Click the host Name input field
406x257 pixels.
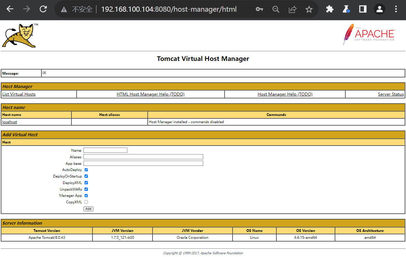[x=105, y=150]
